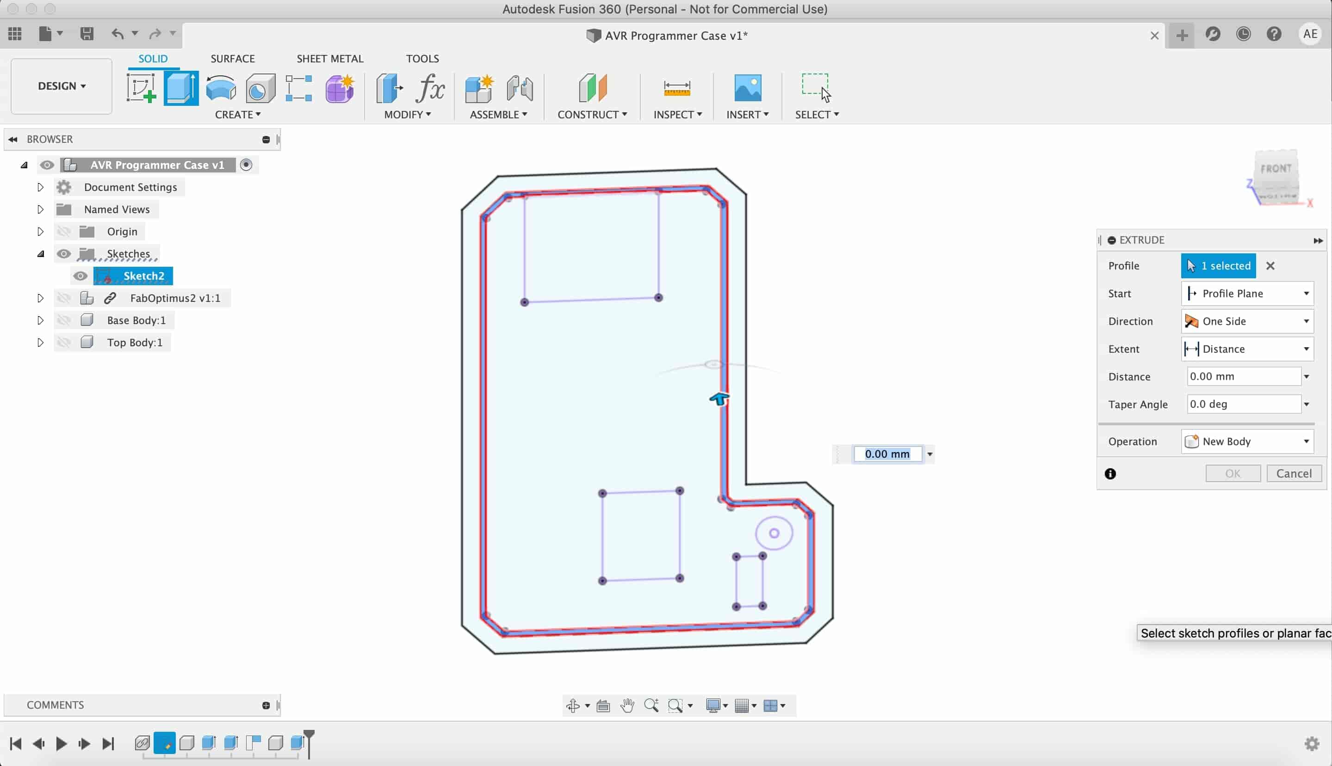The height and width of the screenshot is (766, 1332).
Task: Open the CREATE menu
Action: (237, 115)
